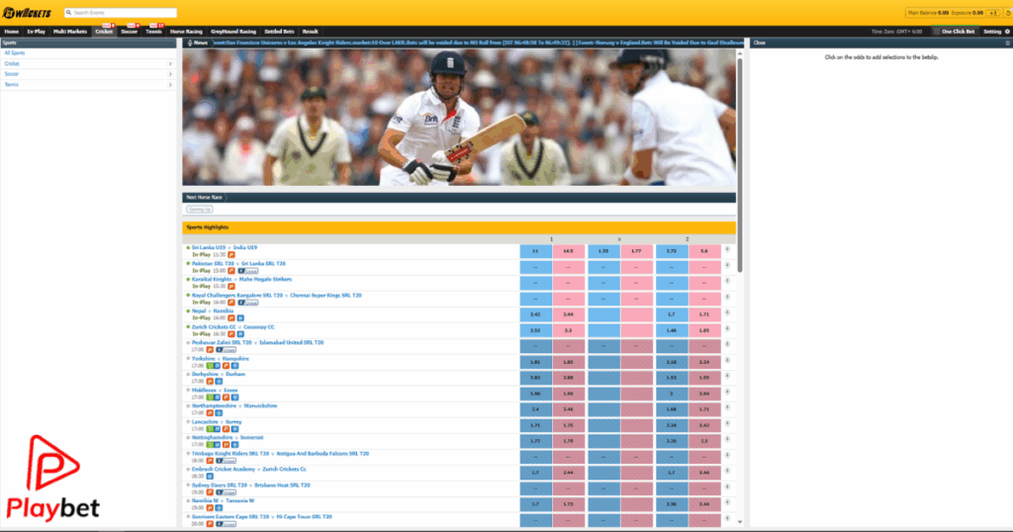Click Cricket badge on Pakistan SRL T20 row
The image size is (1013, 532).
(248, 271)
